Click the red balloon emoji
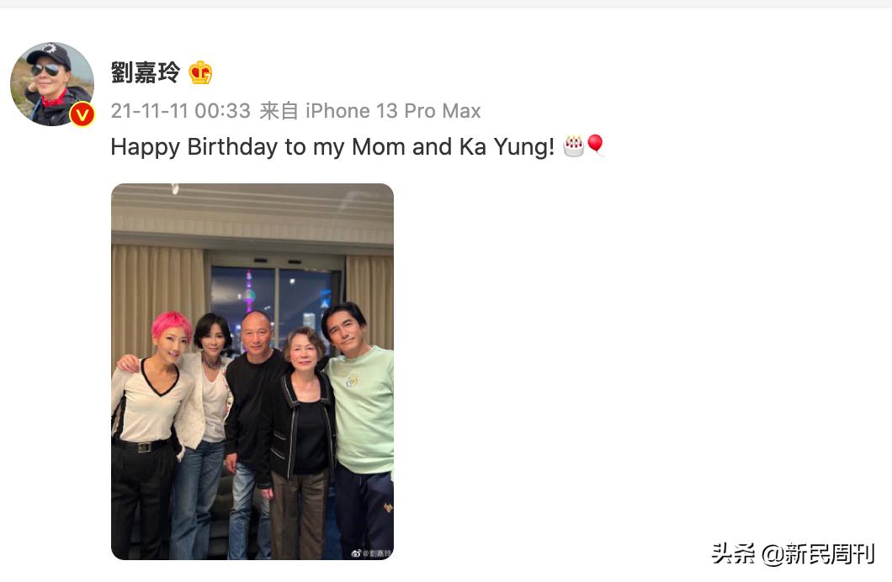Image resolution: width=892 pixels, height=582 pixels. [x=595, y=145]
